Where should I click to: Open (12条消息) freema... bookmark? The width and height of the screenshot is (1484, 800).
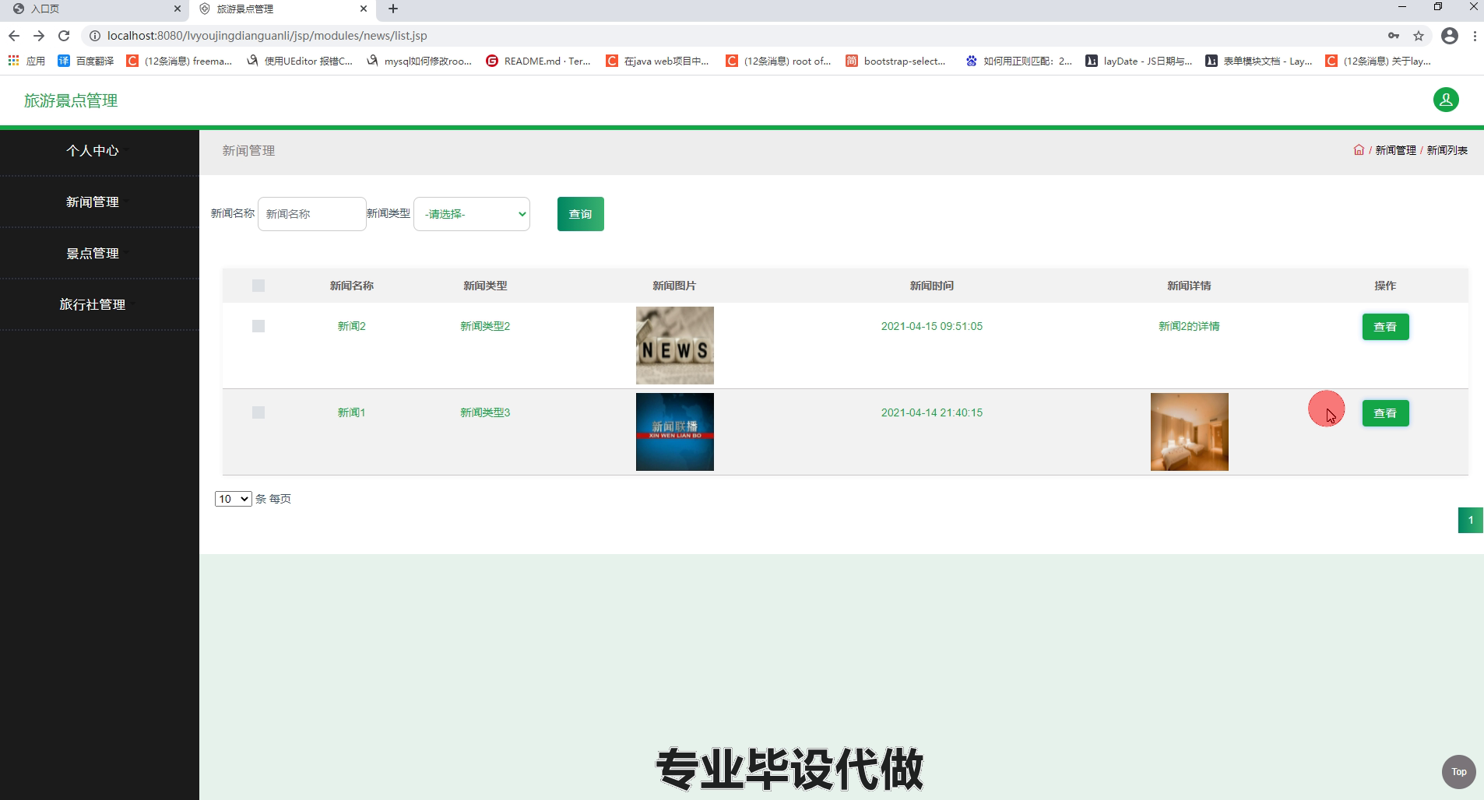180,61
